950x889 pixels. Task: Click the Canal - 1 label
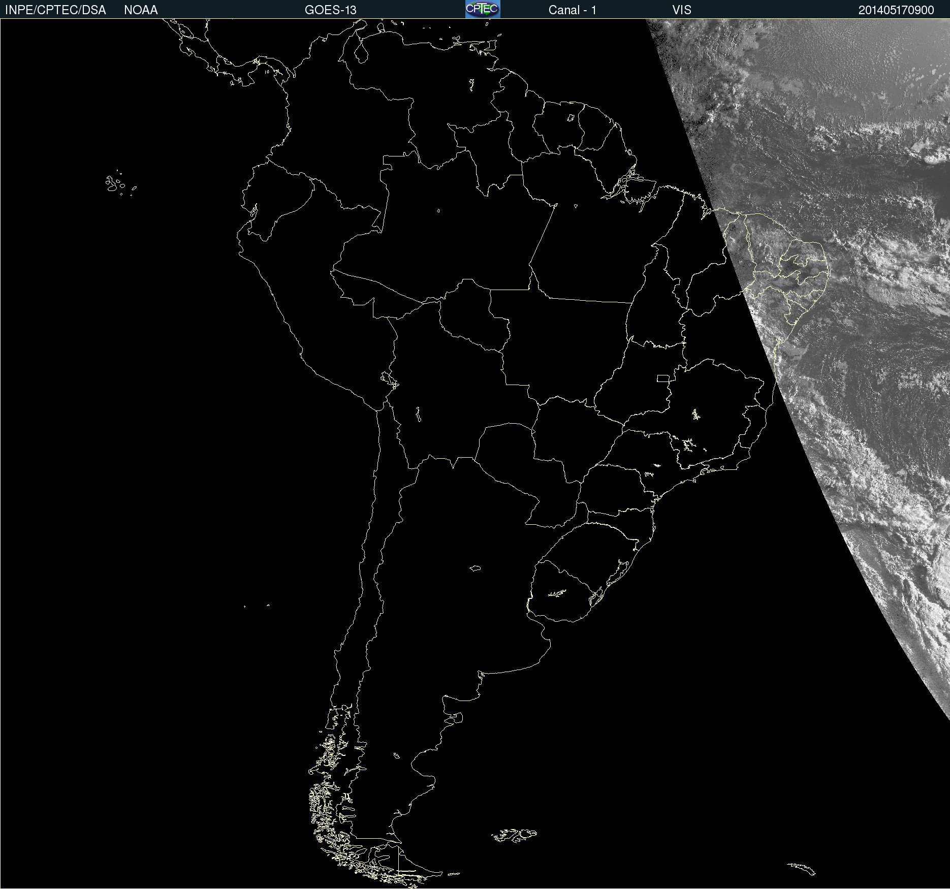(x=573, y=10)
